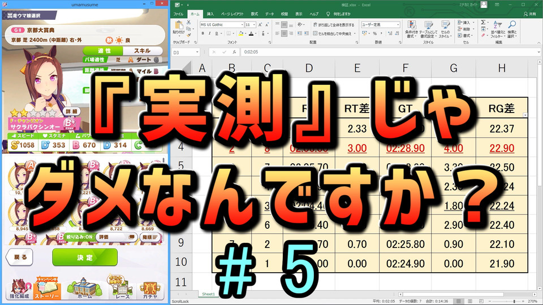543x305 pixels.
Task: Open the RG差 column filter dropdown
Action: pos(525,115)
